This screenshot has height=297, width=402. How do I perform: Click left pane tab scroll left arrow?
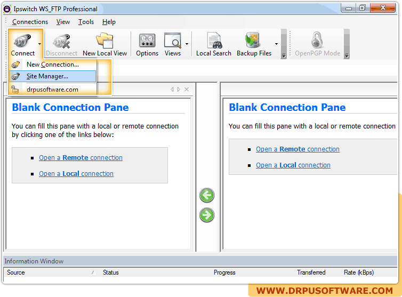click(x=172, y=89)
